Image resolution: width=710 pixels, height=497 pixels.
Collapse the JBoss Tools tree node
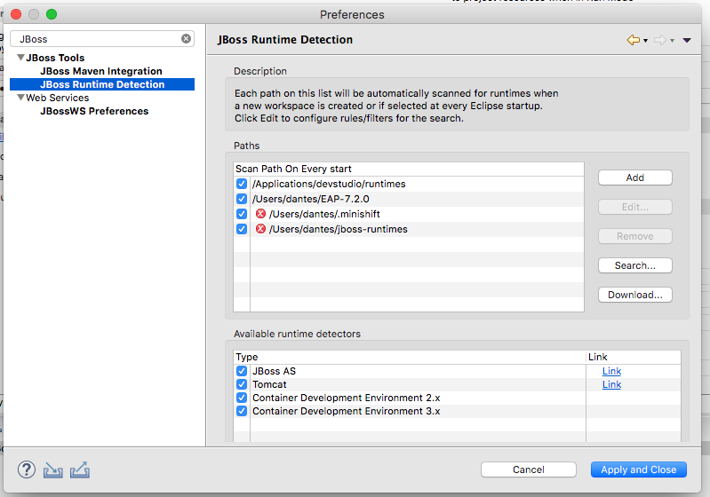click(20, 58)
